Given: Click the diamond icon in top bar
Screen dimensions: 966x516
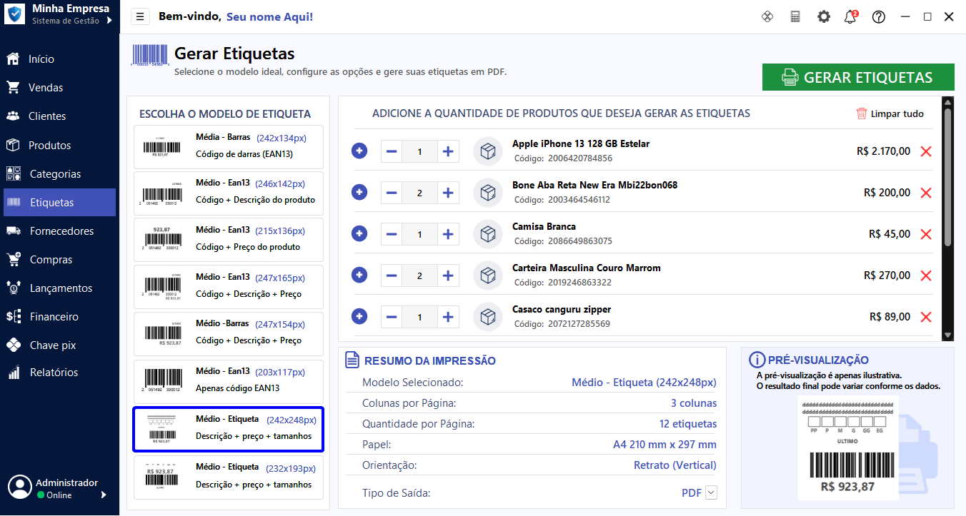Looking at the screenshot, I should 767,16.
